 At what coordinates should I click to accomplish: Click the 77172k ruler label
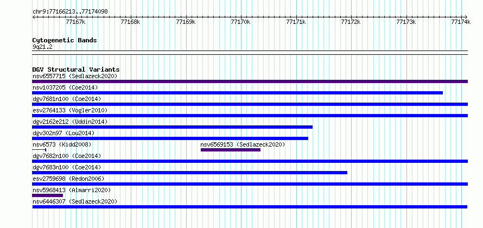tap(351, 22)
